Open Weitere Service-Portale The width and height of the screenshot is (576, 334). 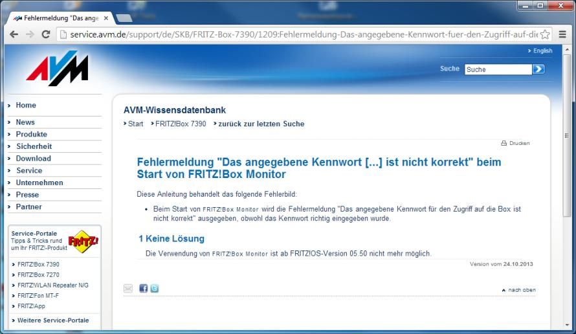click(53, 320)
